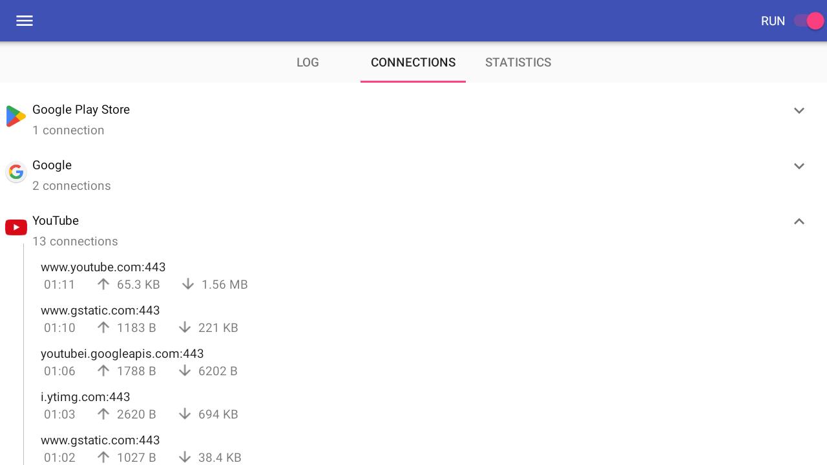The image size is (827, 465).
Task: Click the YouTube app icon
Action: [x=16, y=227]
